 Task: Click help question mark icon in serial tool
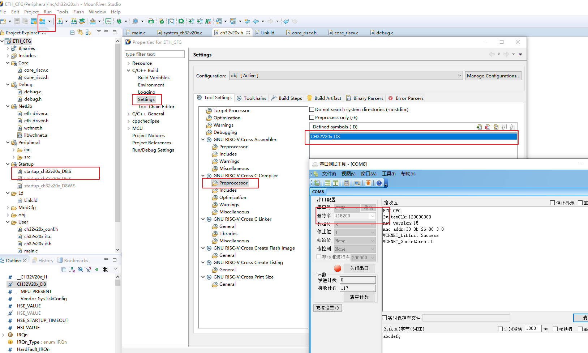click(x=379, y=183)
